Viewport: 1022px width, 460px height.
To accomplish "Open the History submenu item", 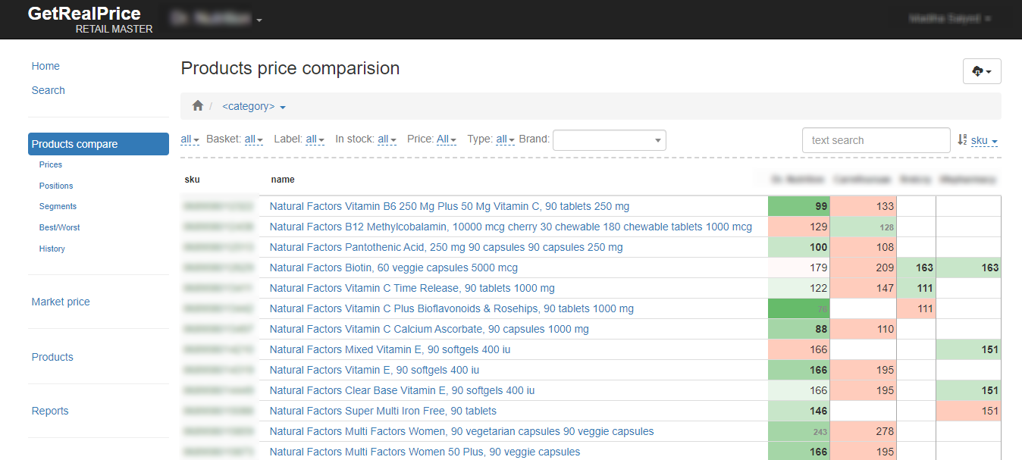I will (x=52, y=249).
